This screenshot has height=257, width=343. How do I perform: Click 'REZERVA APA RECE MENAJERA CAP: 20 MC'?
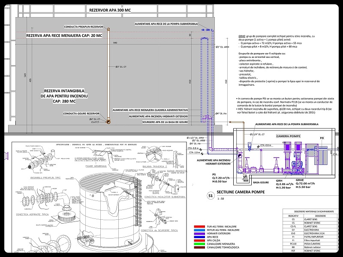64,36
